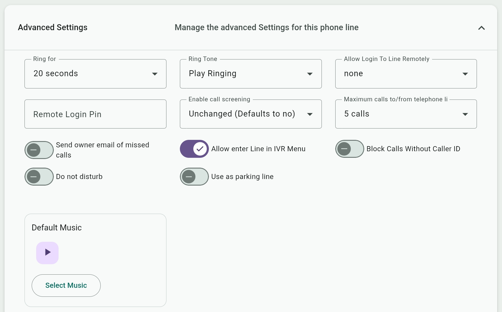Disable Allow enter Line in IVR Menu
Screen dimensions: 502x312
194,149
